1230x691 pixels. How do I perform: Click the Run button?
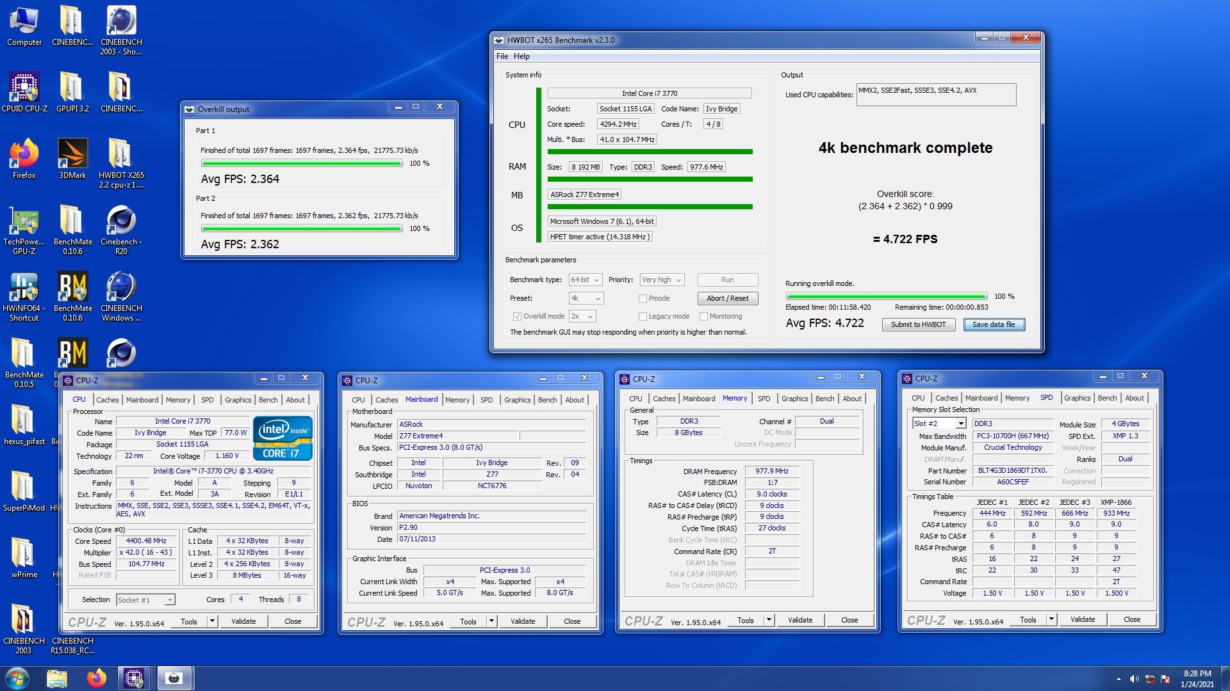[727, 280]
